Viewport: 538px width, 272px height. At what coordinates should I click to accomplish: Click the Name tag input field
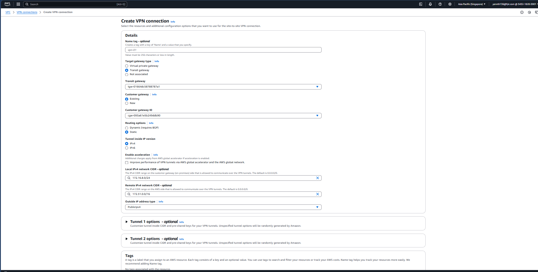pyautogui.click(x=223, y=50)
